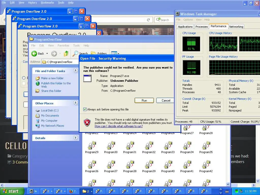Click explorer vertical scrollbar down arrow
Image resolution: width=260 pixels, height=195 pixels.
point(228,184)
